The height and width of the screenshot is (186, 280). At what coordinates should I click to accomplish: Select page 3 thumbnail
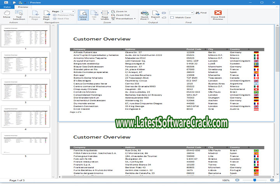[25, 91]
